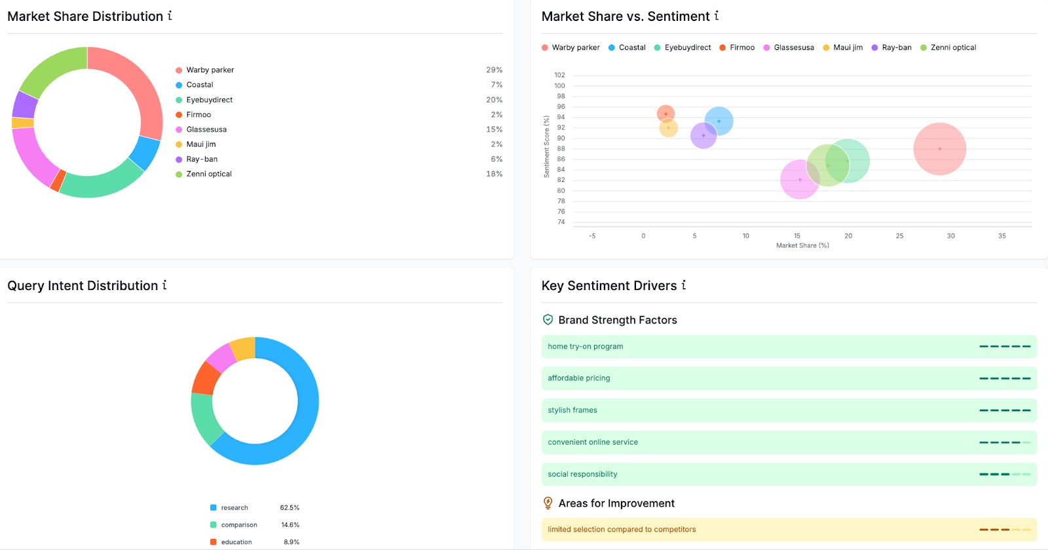Click the lightbulb icon next to Areas for Improvement

(548, 503)
